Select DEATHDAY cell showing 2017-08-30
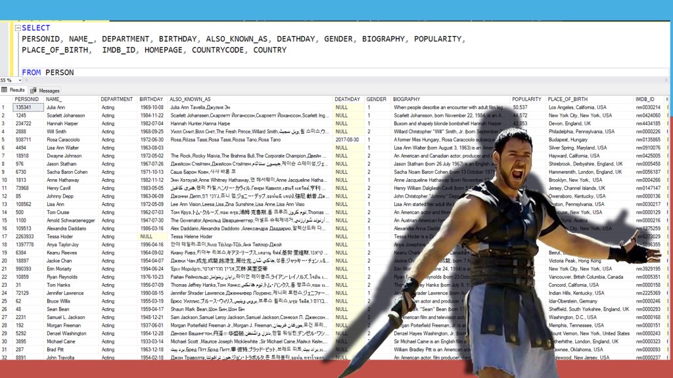Viewport: 673px width, 378px height. pos(348,139)
